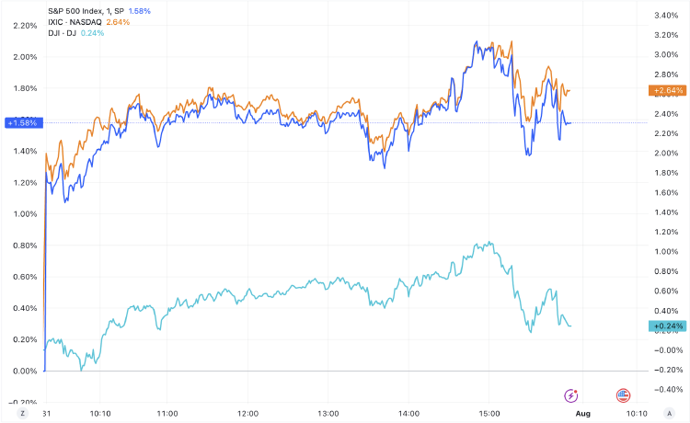Click the blue +1.58% price label
The width and height of the screenshot is (690, 423).
coord(24,122)
